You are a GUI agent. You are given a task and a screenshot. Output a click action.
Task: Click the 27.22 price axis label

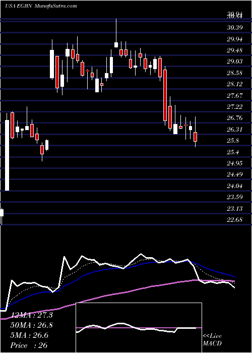(x=234, y=106)
